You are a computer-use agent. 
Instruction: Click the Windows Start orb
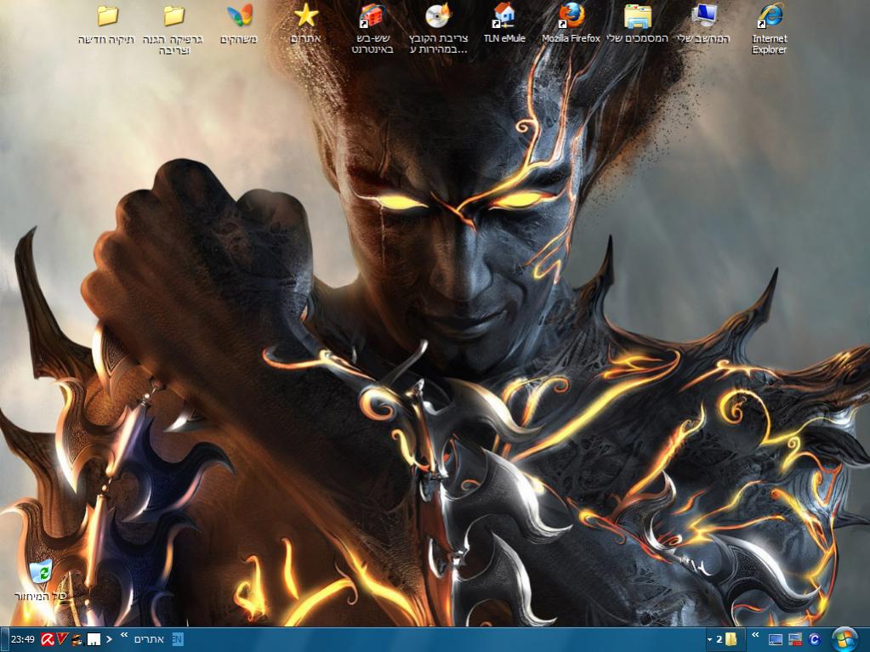[845, 638]
